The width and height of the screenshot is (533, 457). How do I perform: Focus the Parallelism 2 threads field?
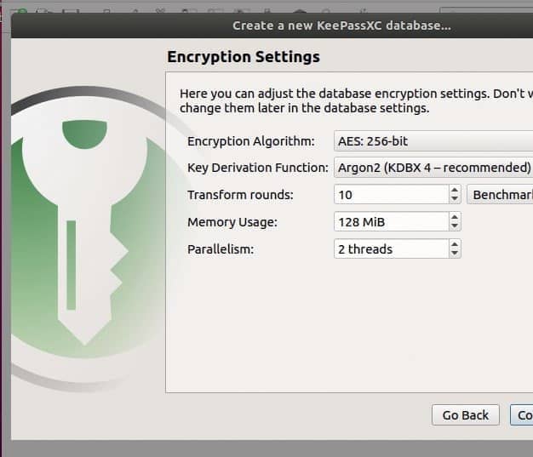392,249
